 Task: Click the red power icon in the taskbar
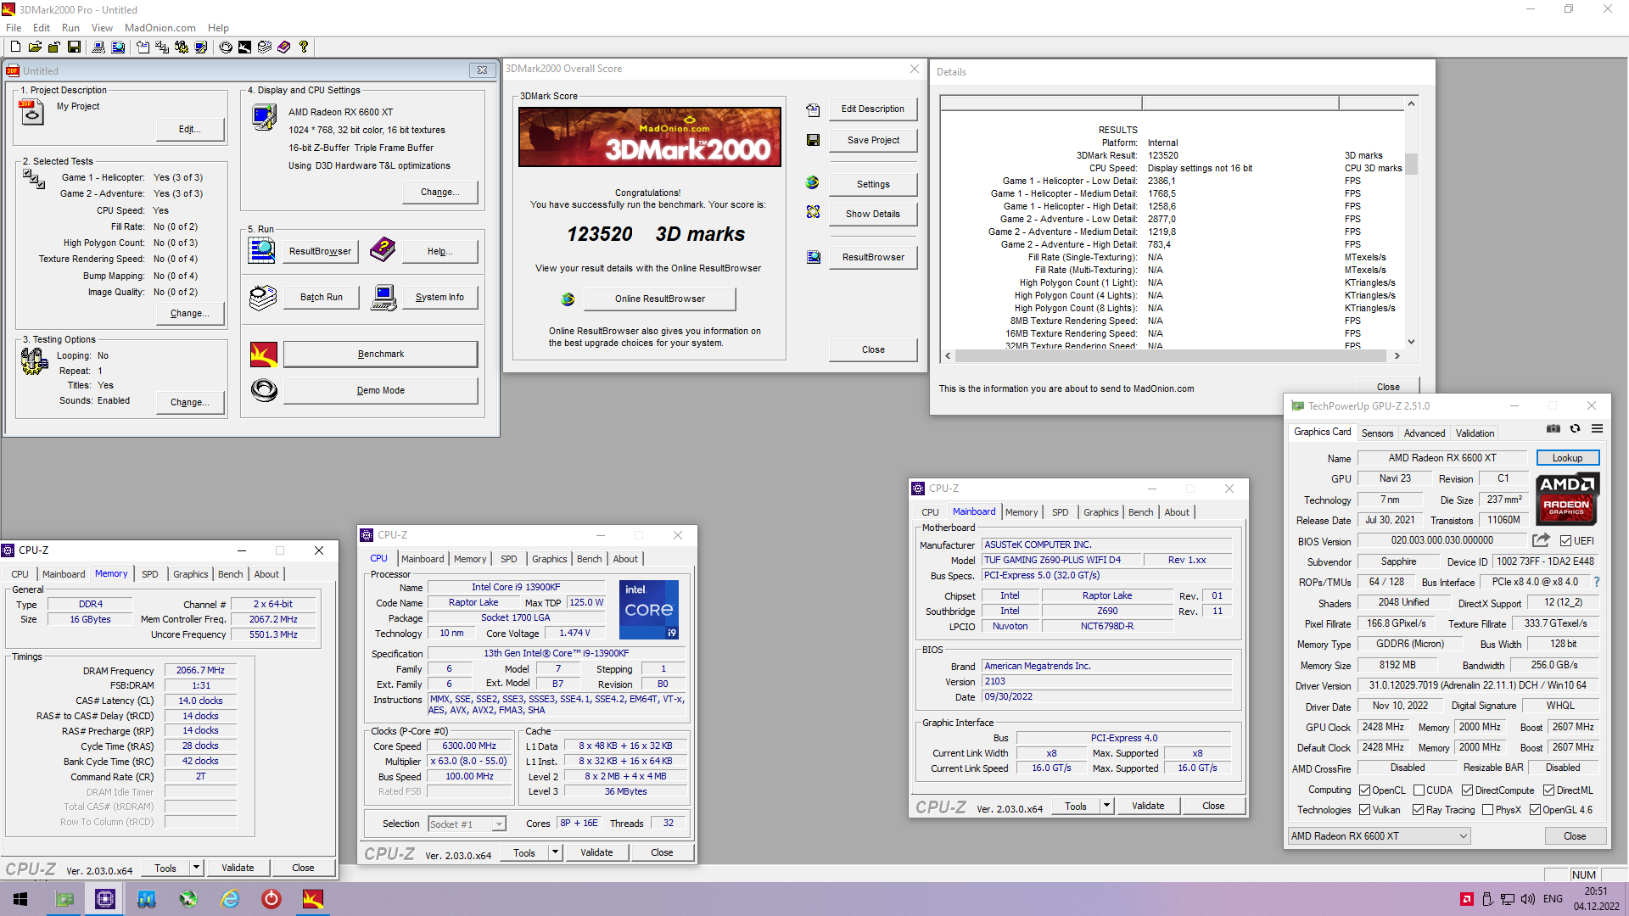click(271, 899)
